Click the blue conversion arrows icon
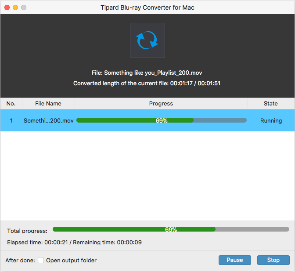The height and width of the screenshot is (272, 295). [x=147, y=40]
